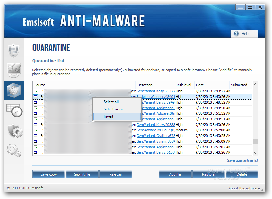Click the Submit file button

pos(82,174)
